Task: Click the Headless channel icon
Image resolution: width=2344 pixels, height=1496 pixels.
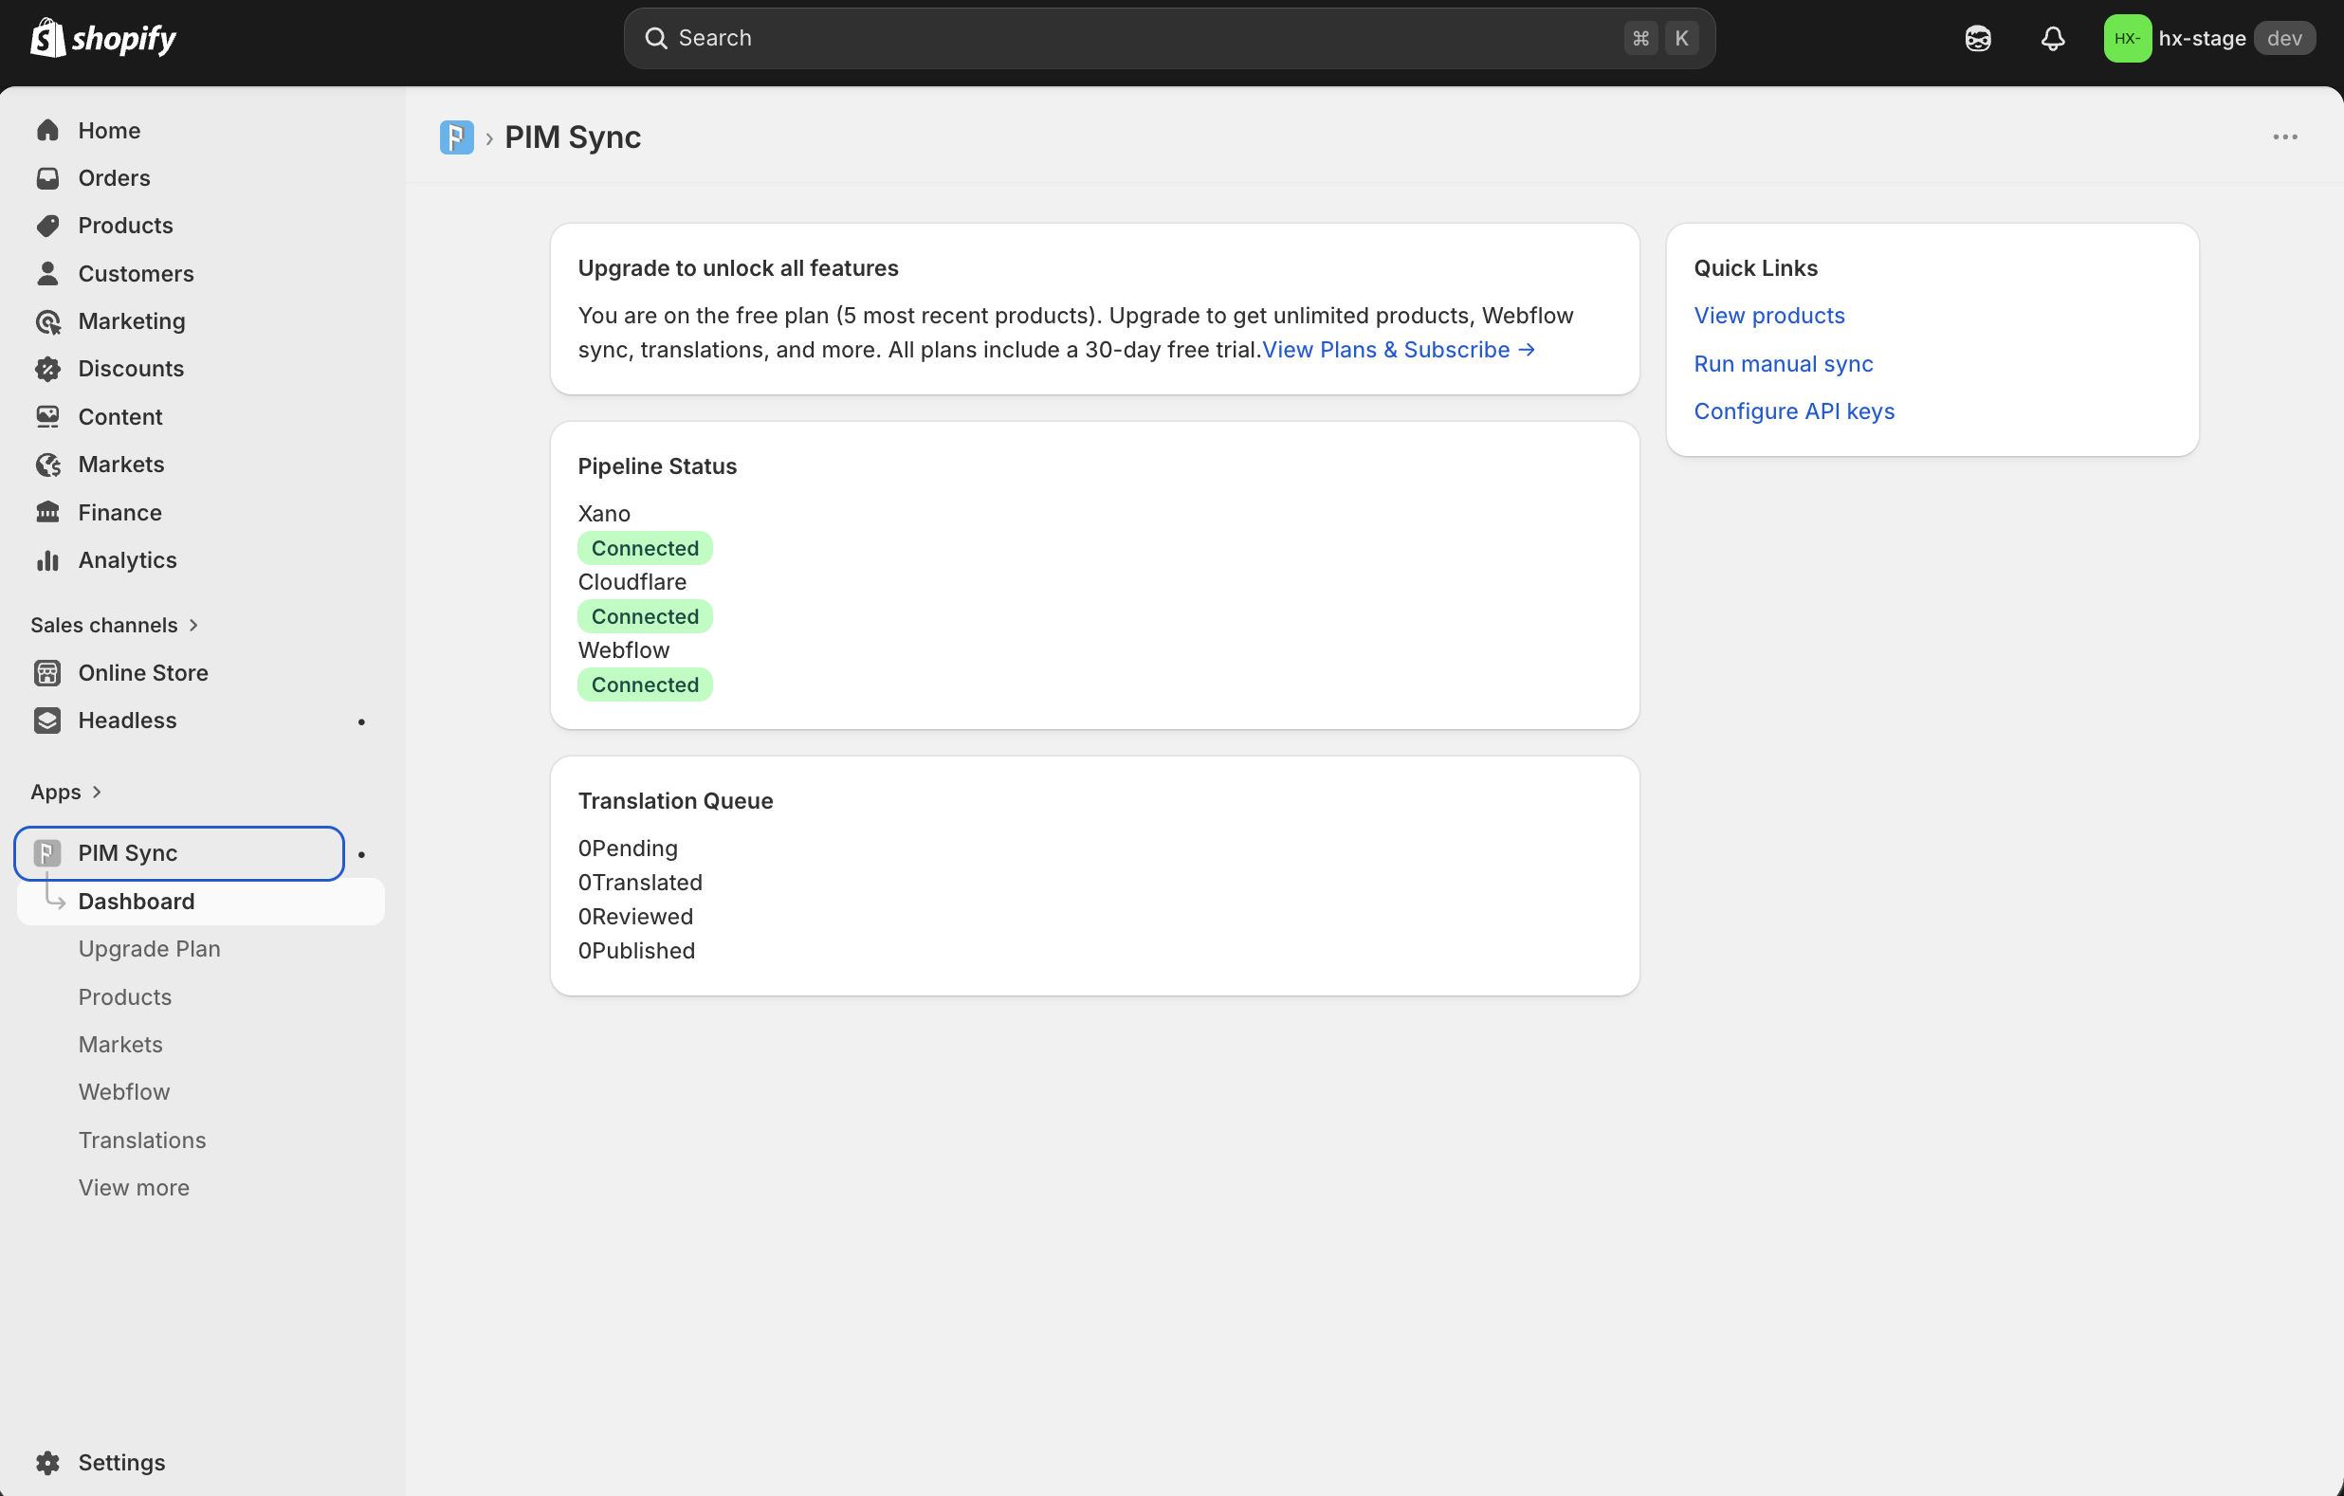Action: [x=47, y=721]
